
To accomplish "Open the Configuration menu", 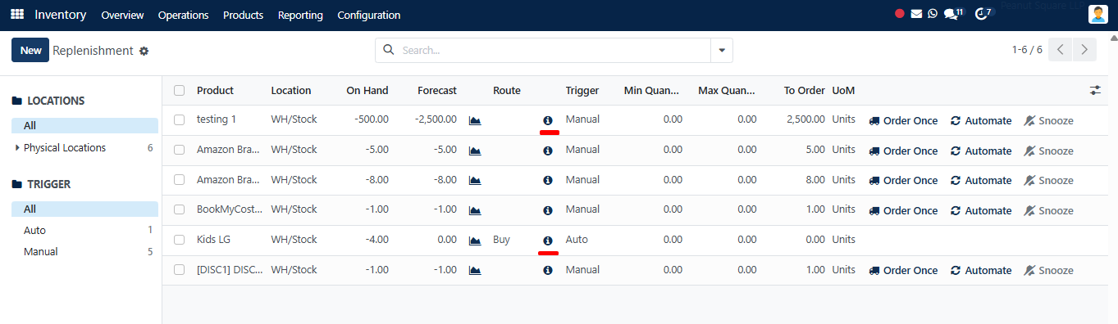I will pyautogui.click(x=369, y=15).
